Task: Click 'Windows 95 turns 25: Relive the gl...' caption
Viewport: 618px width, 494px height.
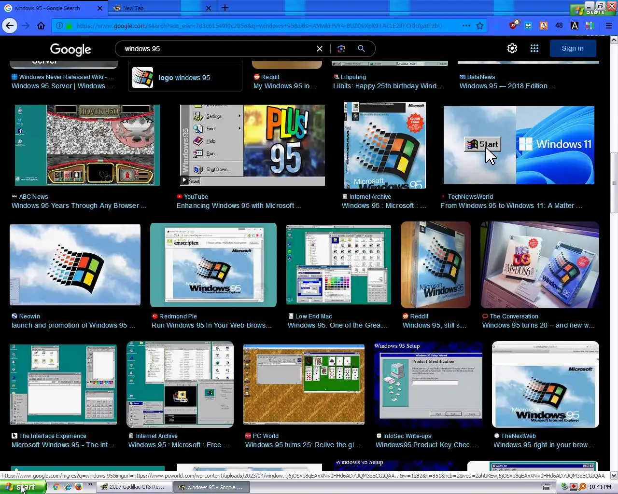Action: [303, 445]
